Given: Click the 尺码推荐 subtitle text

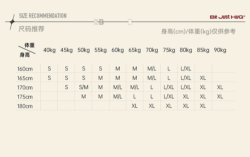Looking at the screenshot, I should click(31, 29).
